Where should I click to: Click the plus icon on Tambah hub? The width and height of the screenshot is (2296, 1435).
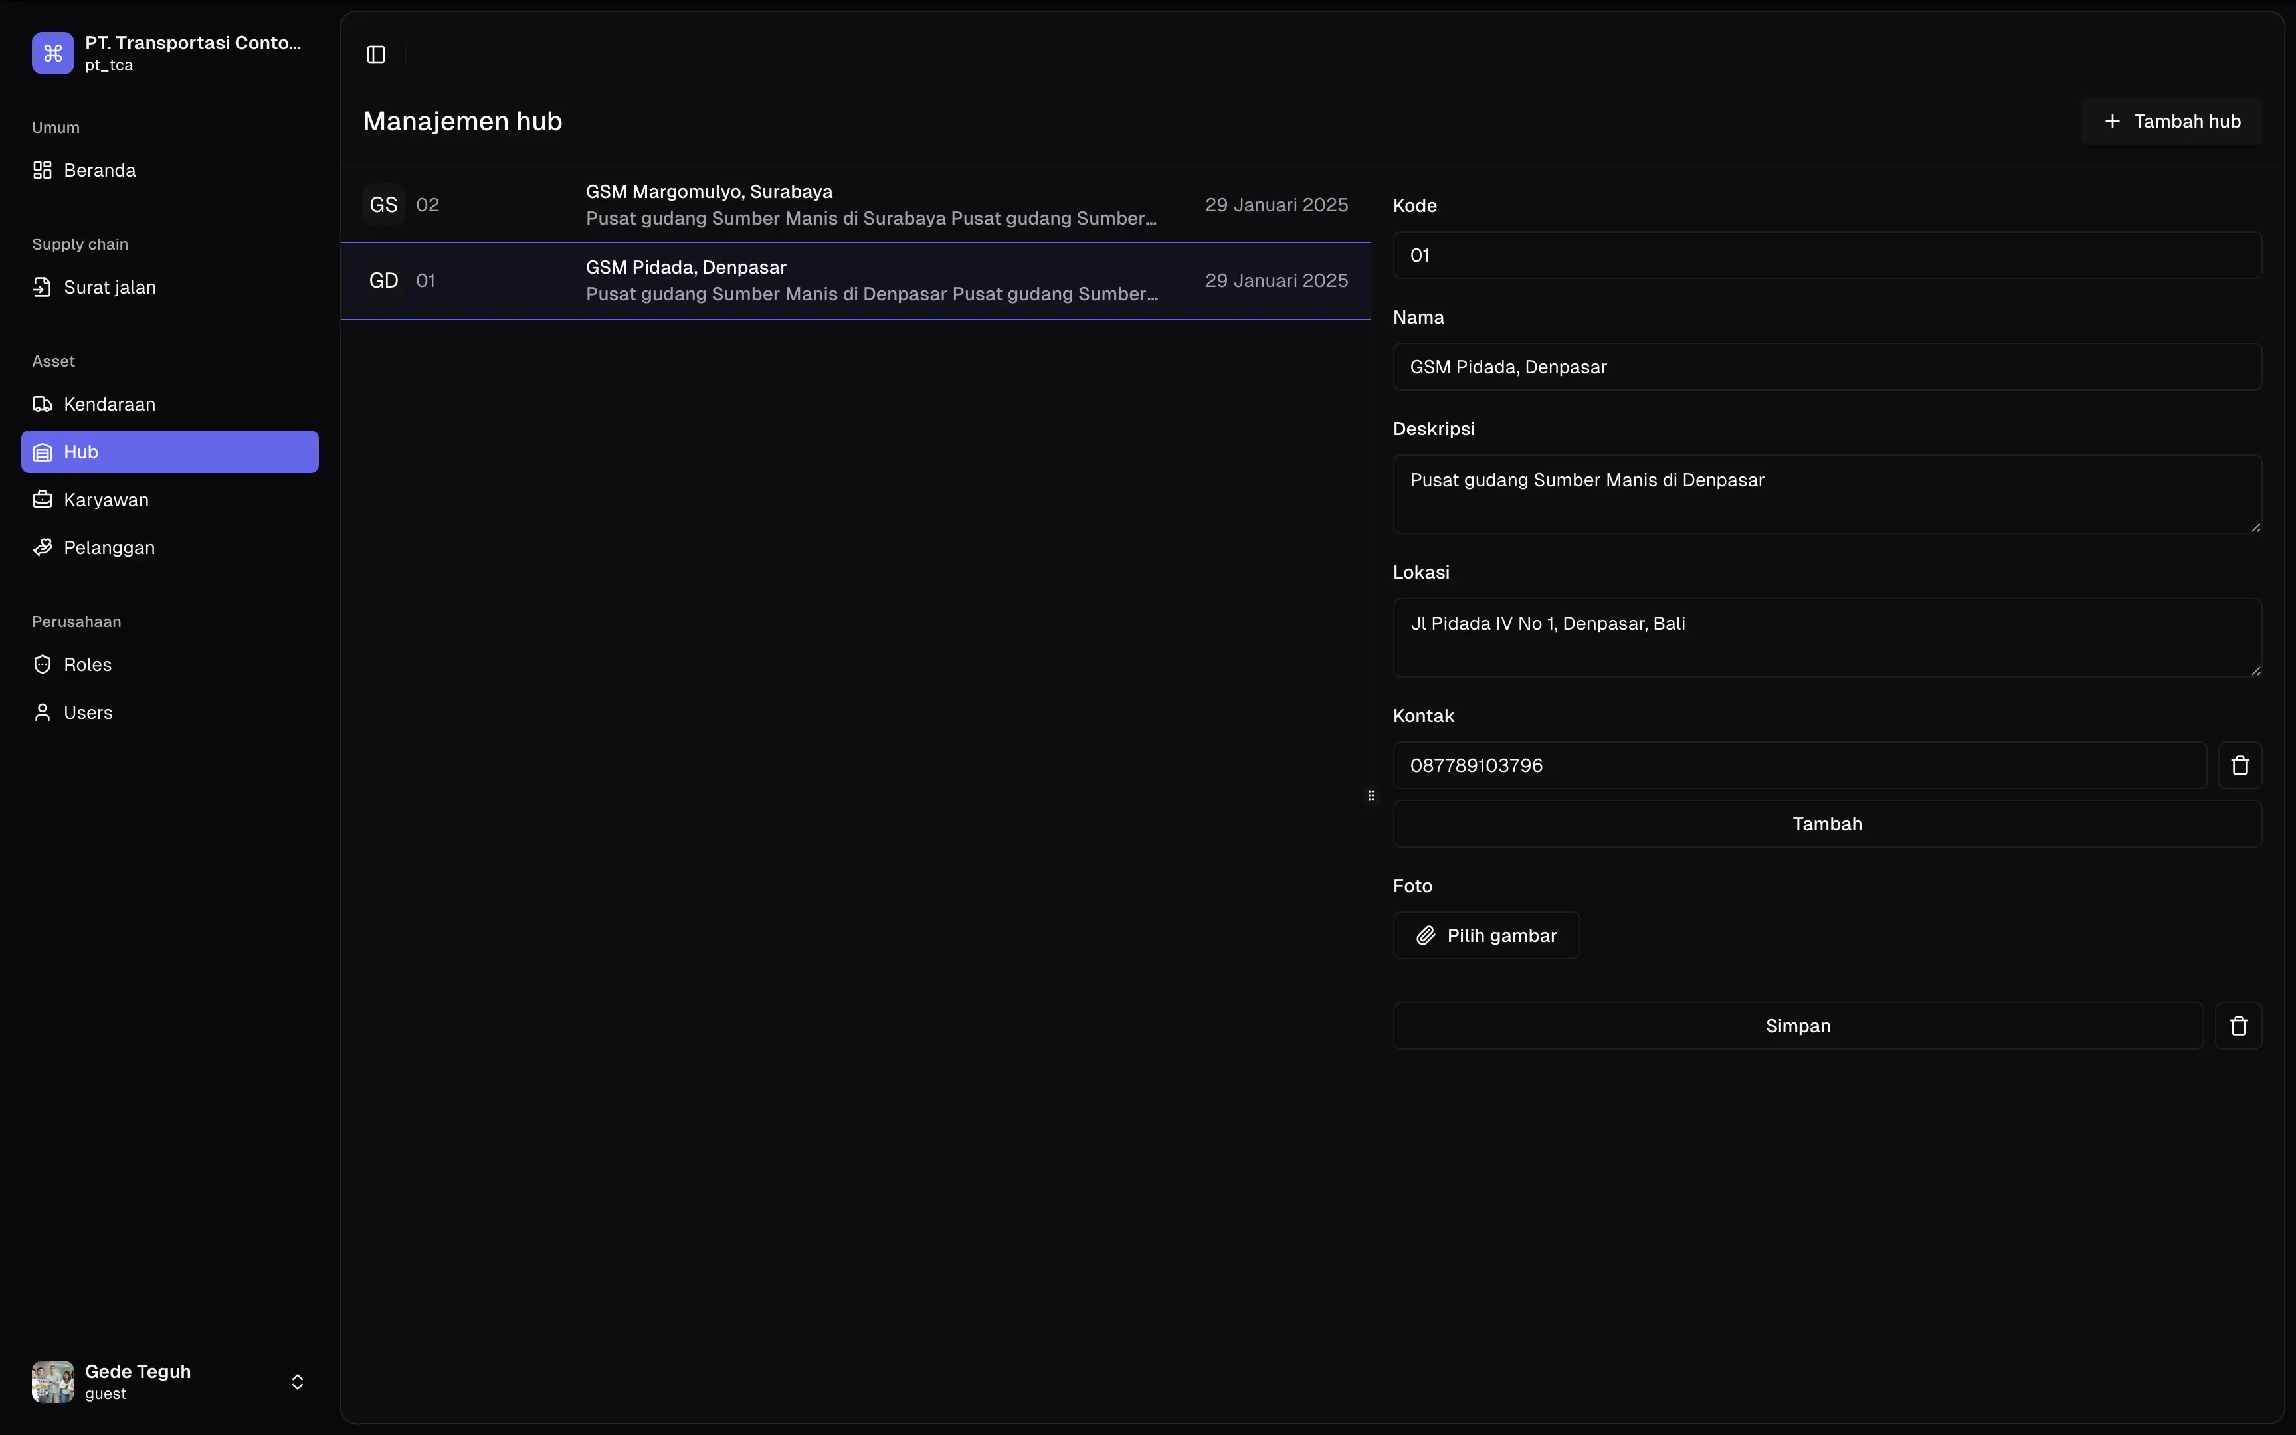2112,122
